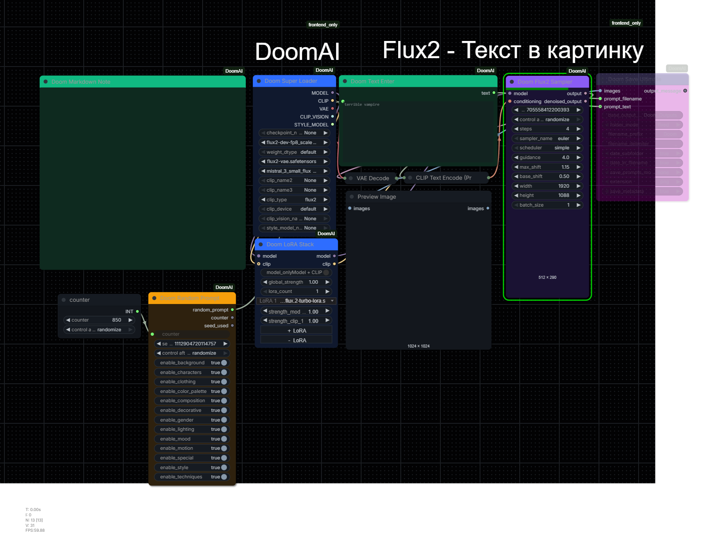This screenshot has height=537, width=728.
Task: Toggle enable_color_palette switch
Action: pyautogui.click(x=224, y=392)
